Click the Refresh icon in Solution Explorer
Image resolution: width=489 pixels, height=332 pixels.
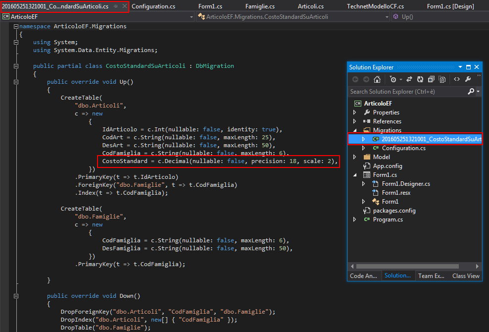pyautogui.click(x=420, y=79)
